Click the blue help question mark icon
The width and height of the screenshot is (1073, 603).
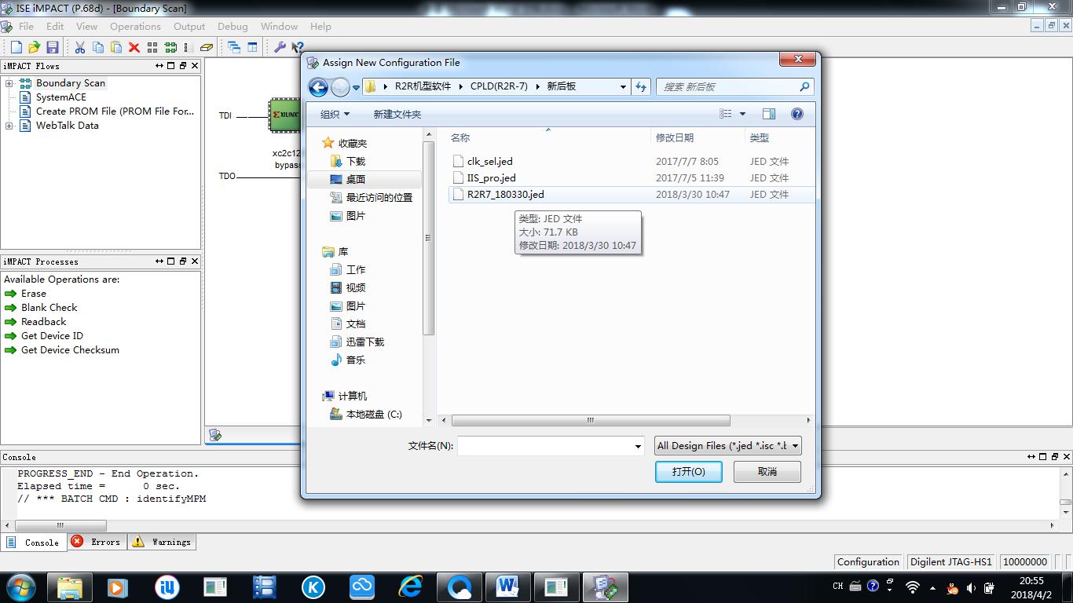click(x=797, y=114)
